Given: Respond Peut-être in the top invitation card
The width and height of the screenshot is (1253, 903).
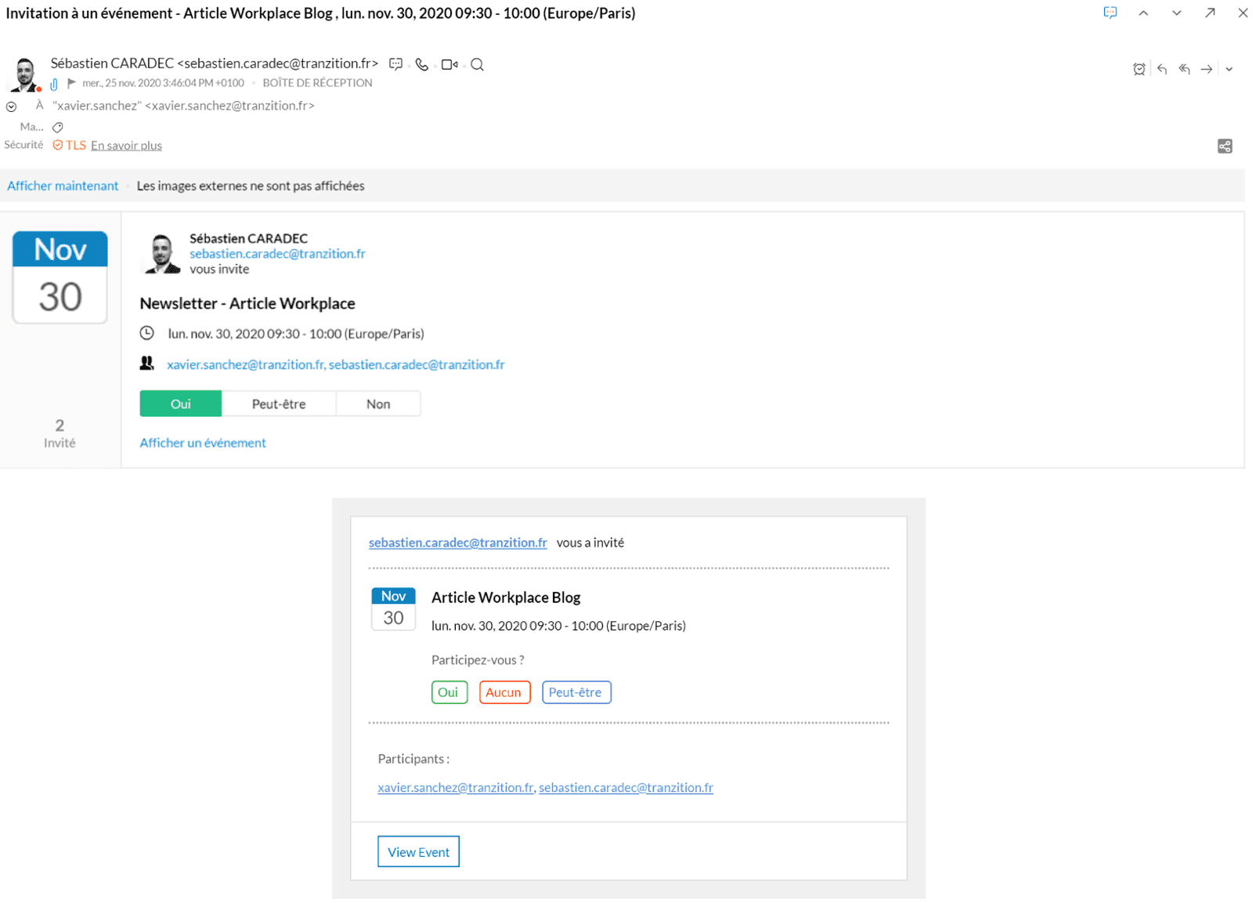Looking at the screenshot, I should [279, 403].
